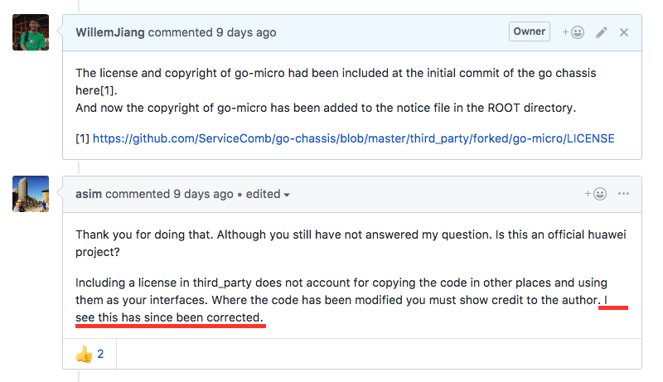Open asim's profile avatar
663x382 pixels.
(x=31, y=194)
